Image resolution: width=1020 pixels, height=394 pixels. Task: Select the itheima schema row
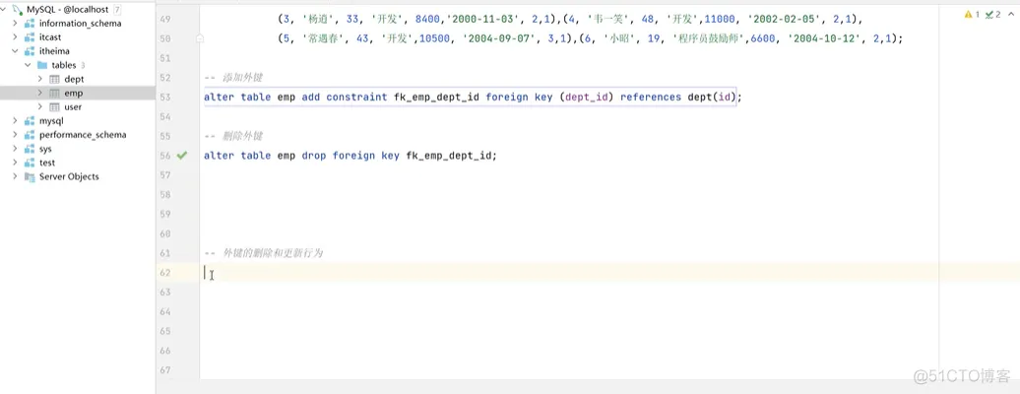(x=78, y=51)
